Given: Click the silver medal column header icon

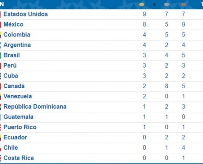Looking at the screenshot, I should click(x=167, y=5).
